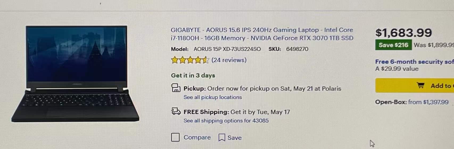This screenshot has height=149, width=454.
Task: Click the pickup store icon
Action: point(176,88)
